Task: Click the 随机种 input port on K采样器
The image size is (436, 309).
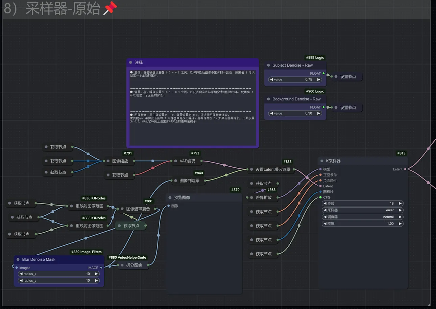Action: click(320, 192)
